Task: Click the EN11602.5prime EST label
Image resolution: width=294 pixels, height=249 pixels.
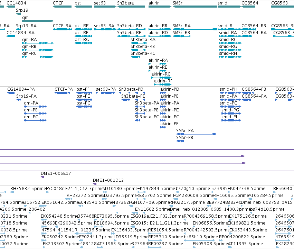Action: click(152, 209)
